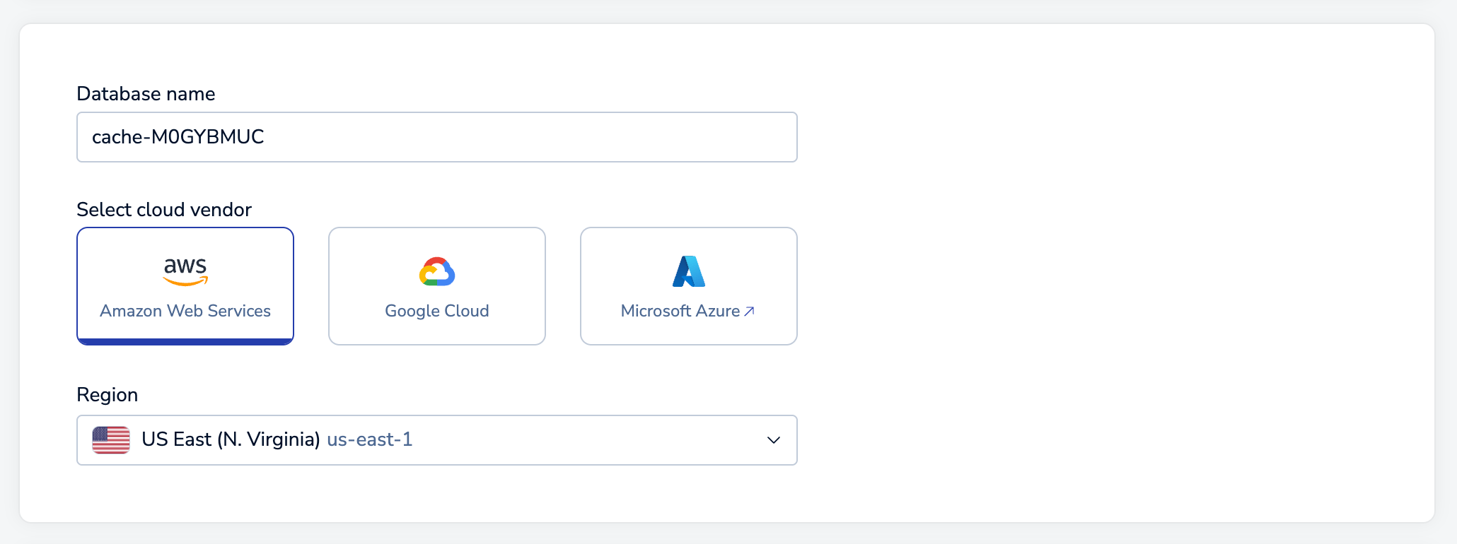Screen dimensions: 1457x544
Task: Click the 'Region' label text
Action: pos(108,395)
